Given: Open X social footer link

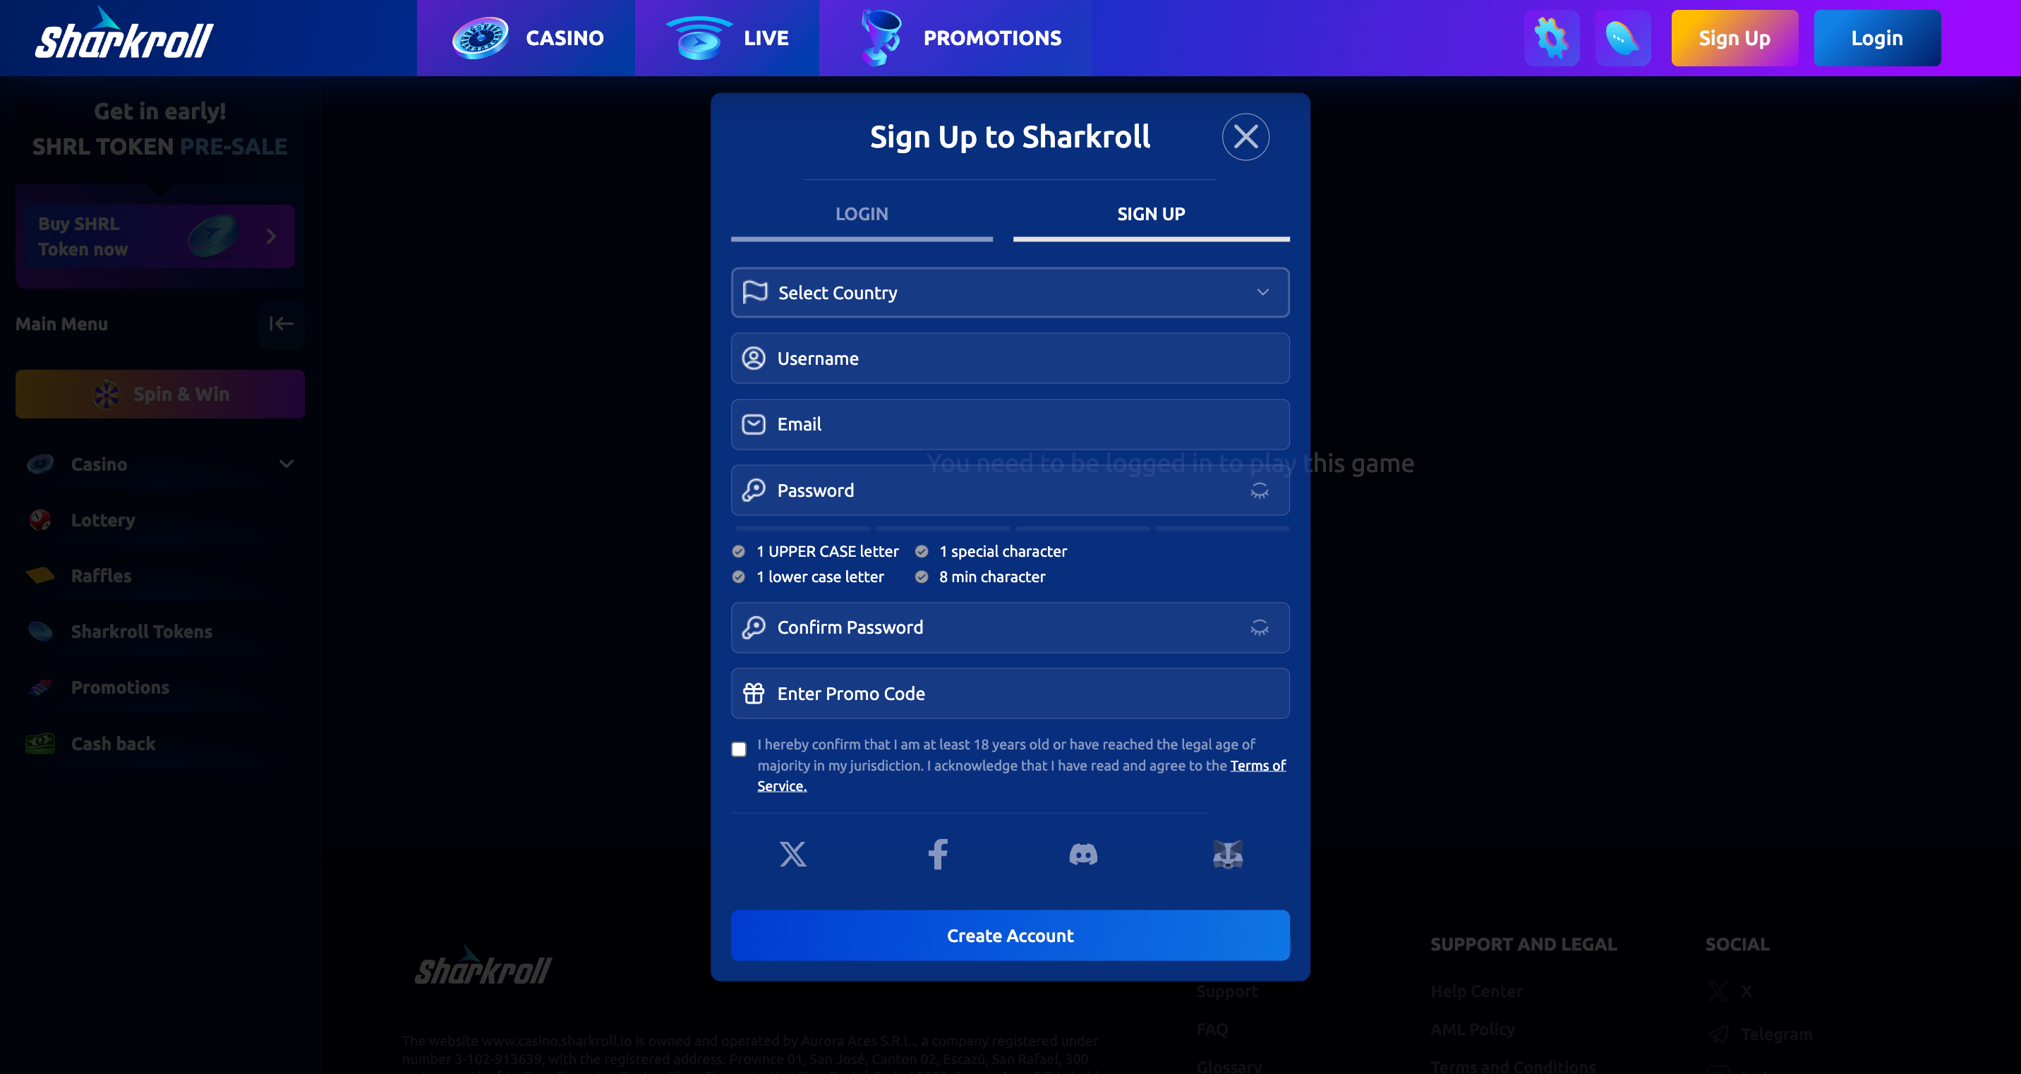Looking at the screenshot, I should (x=1729, y=991).
